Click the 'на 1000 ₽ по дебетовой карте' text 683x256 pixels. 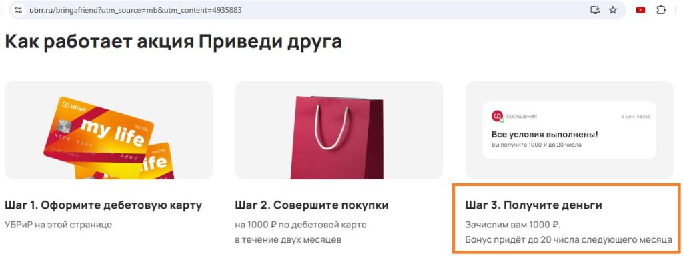[301, 225]
